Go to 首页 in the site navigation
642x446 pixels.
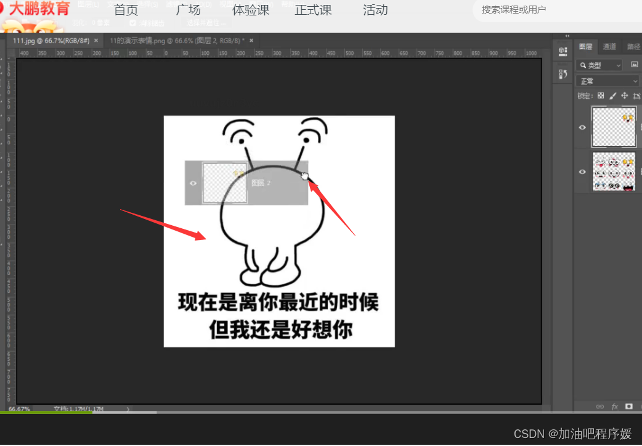tap(126, 10)
